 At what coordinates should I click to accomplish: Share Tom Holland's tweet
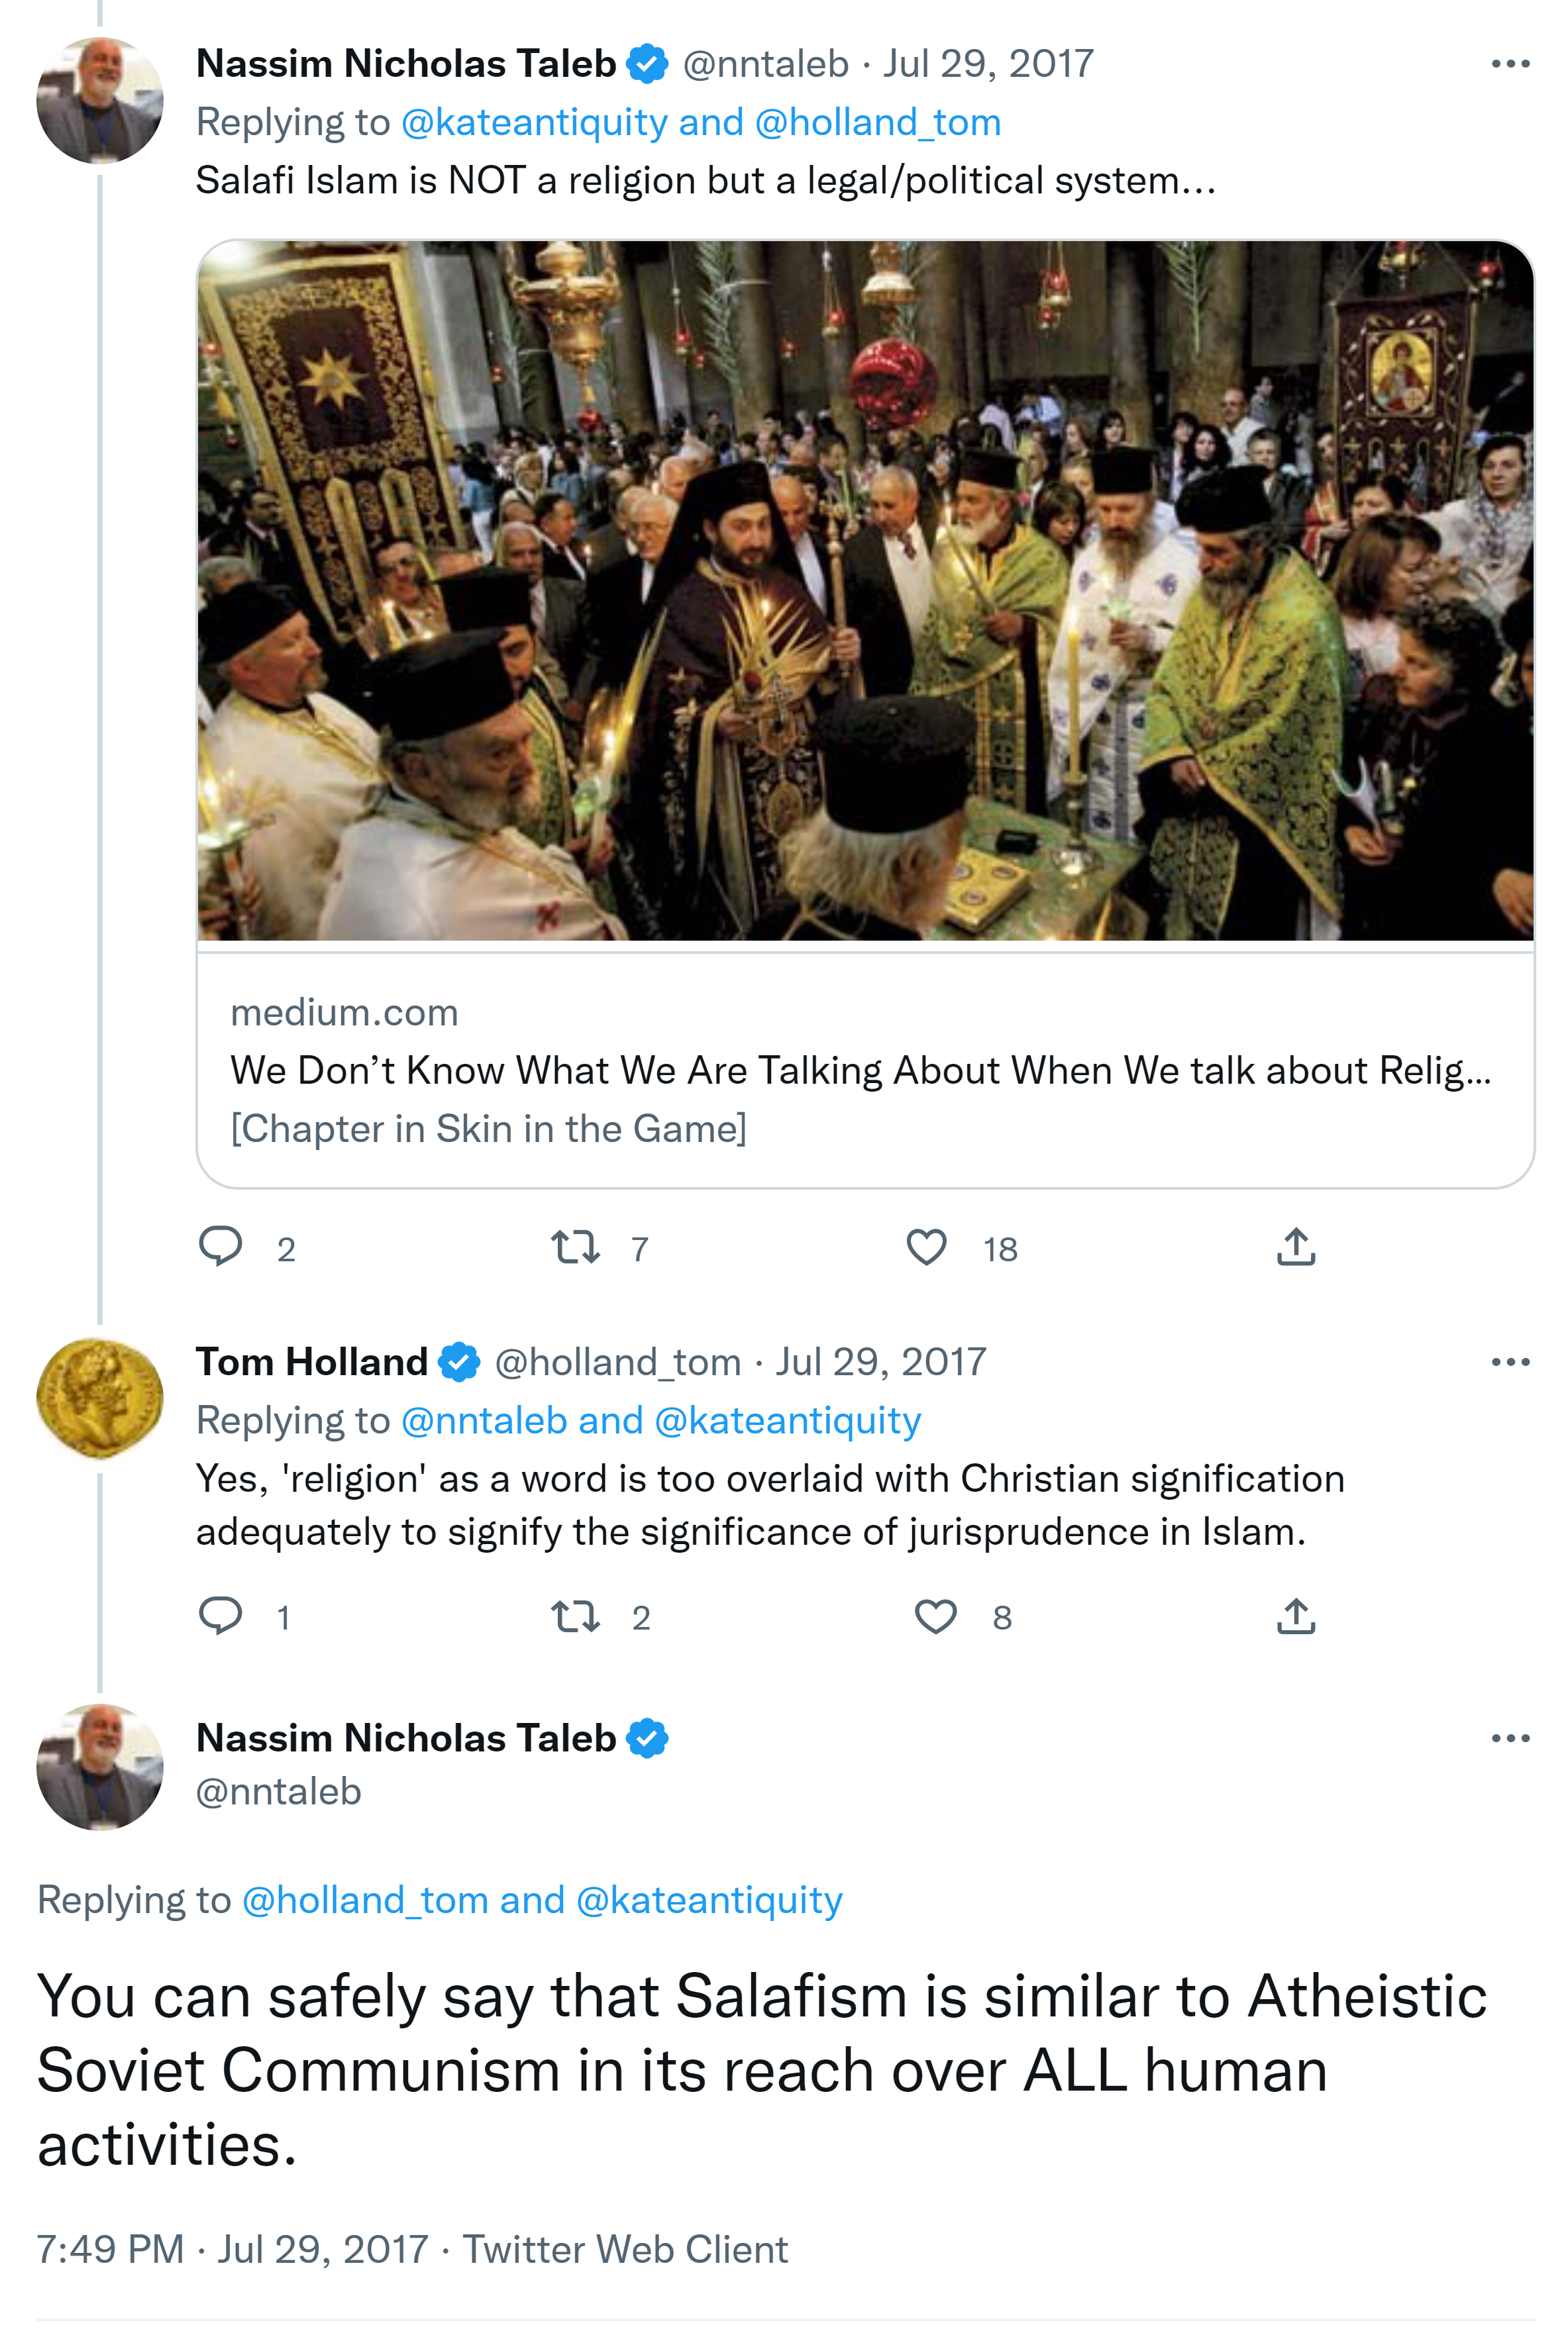coord(1296,1616)
